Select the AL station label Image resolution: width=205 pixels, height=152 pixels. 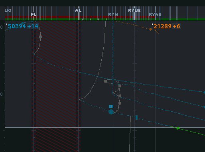(x=78, y=10)
